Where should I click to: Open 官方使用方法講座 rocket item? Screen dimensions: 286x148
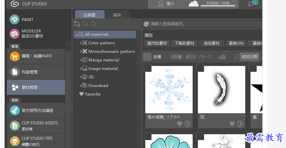point(36,110)
